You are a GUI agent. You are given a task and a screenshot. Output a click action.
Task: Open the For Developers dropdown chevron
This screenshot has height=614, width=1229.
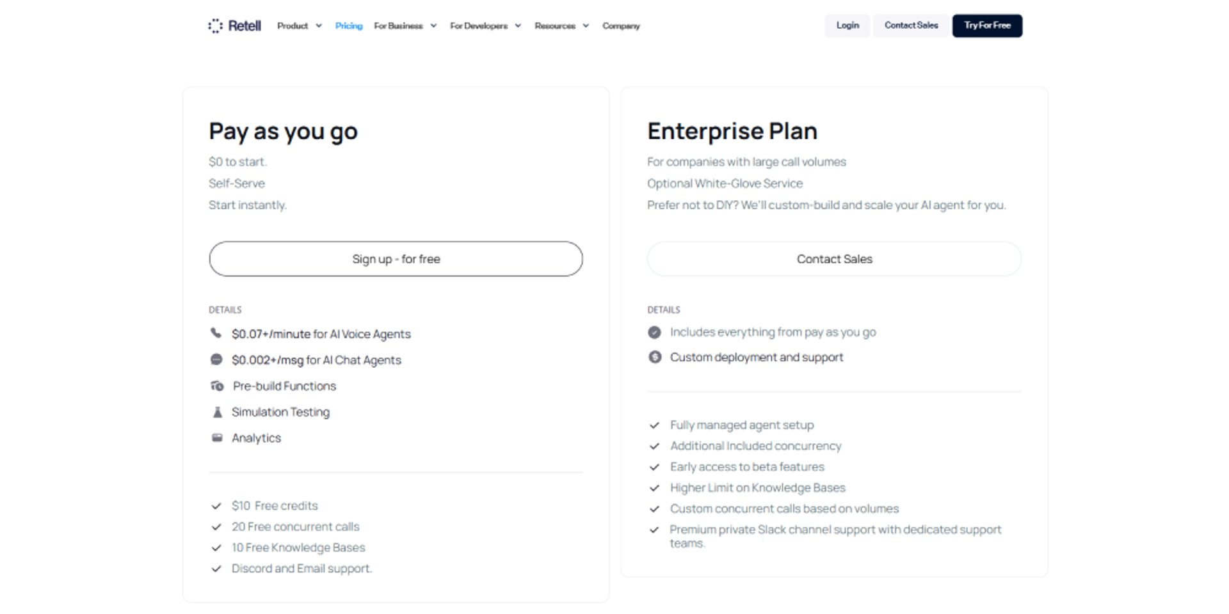tap(518, 26)
